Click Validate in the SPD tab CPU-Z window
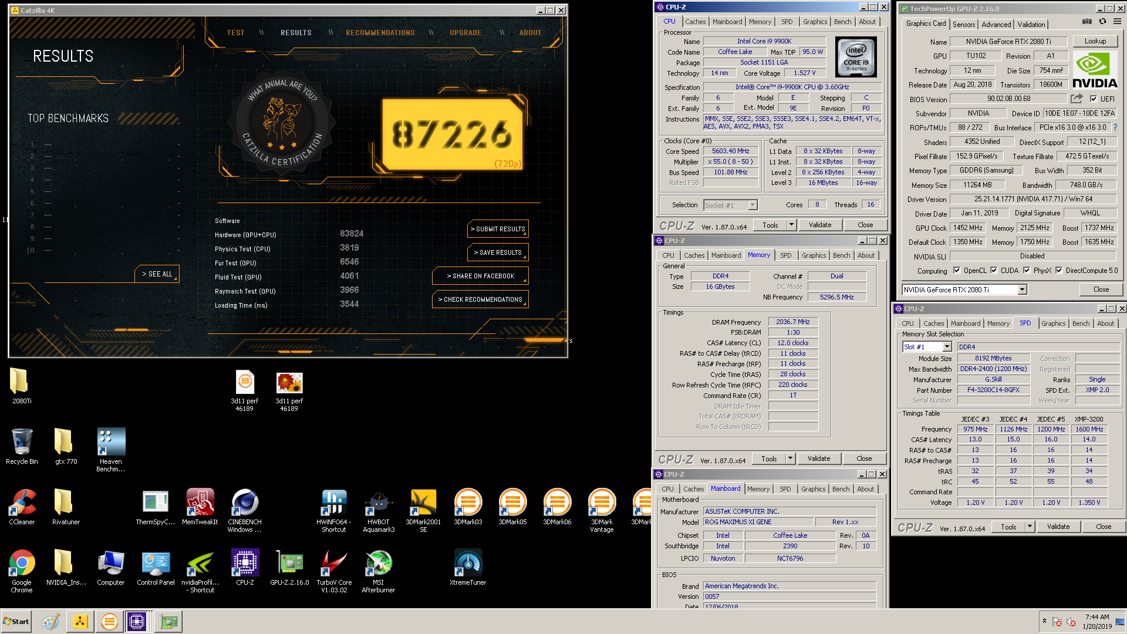The width and height of the screenshot is (1127, 634). 1058,527
